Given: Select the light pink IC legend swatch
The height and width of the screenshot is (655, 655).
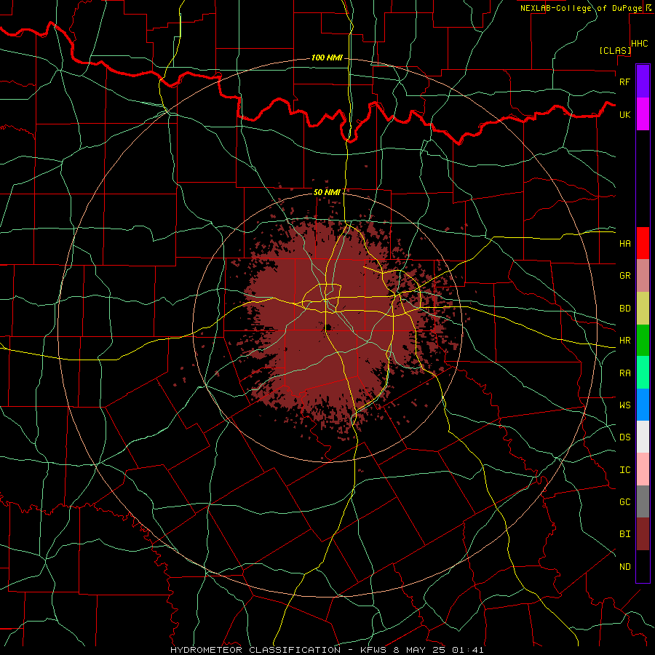Looking at the screenshot, I should [x=643, y=469].
